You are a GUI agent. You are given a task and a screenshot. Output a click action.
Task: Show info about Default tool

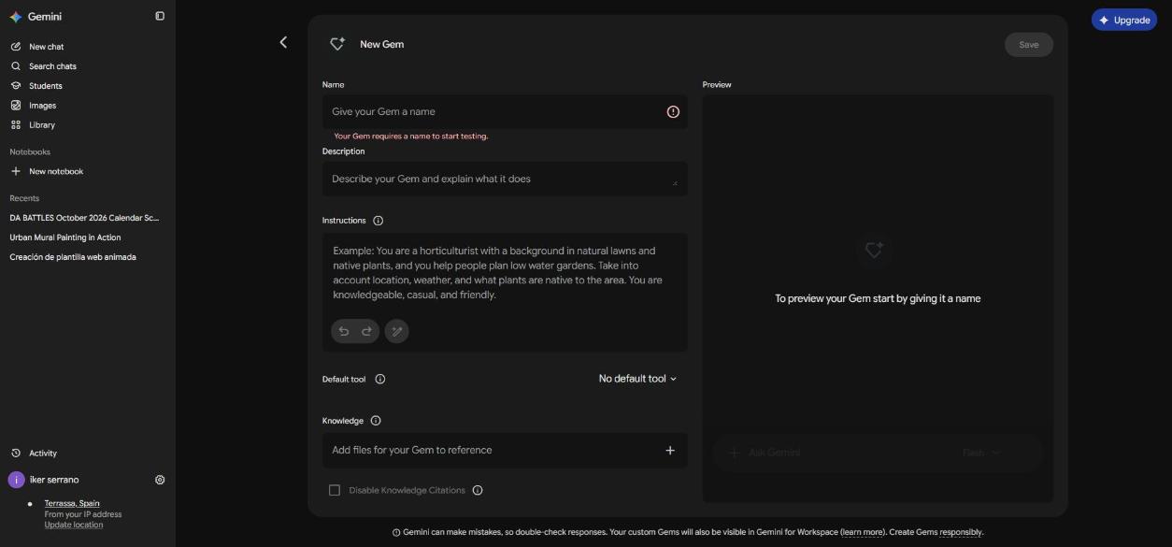pyautogui.click(x=379, y=379)
